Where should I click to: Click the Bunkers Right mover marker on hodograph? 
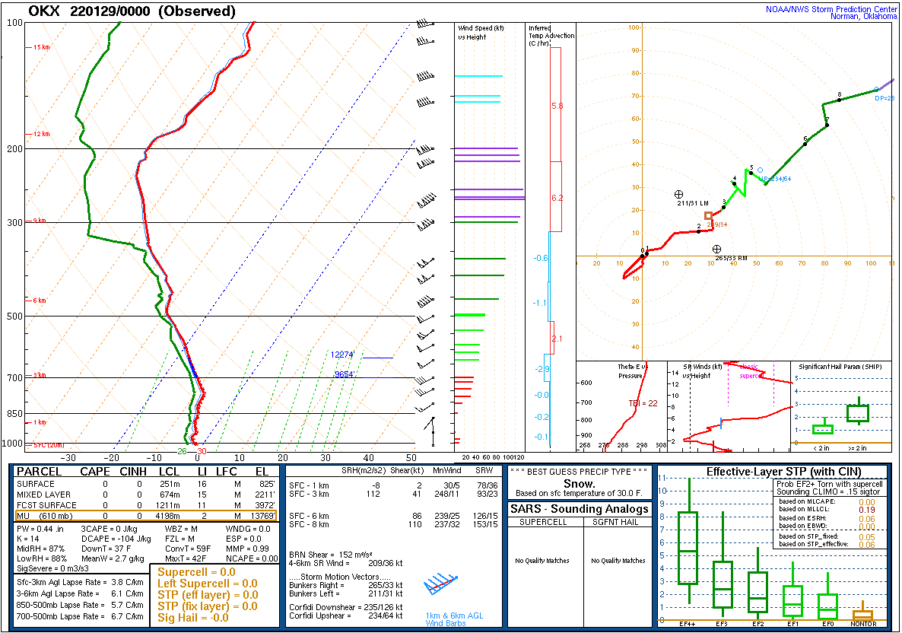click(x=716, y=250)
